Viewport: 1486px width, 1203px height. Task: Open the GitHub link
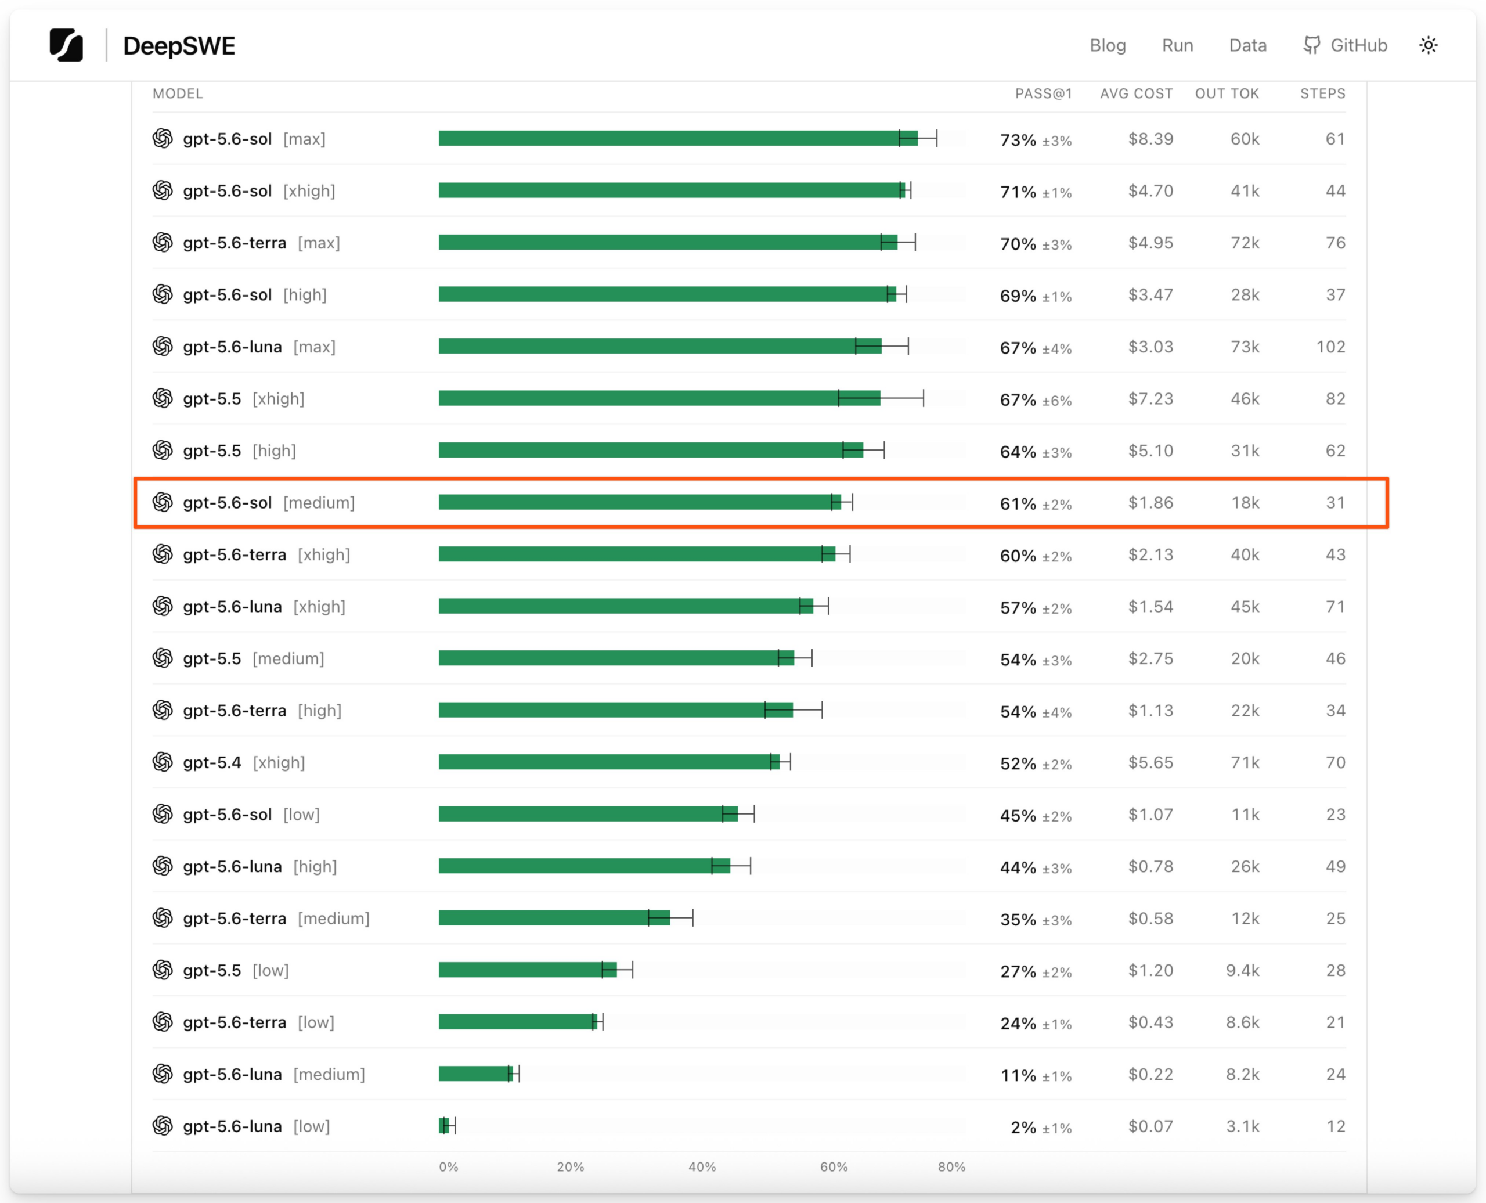(1345, 45)
